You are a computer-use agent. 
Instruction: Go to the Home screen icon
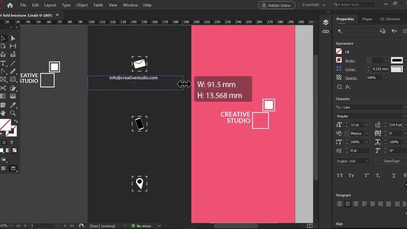tap(10, 5)
